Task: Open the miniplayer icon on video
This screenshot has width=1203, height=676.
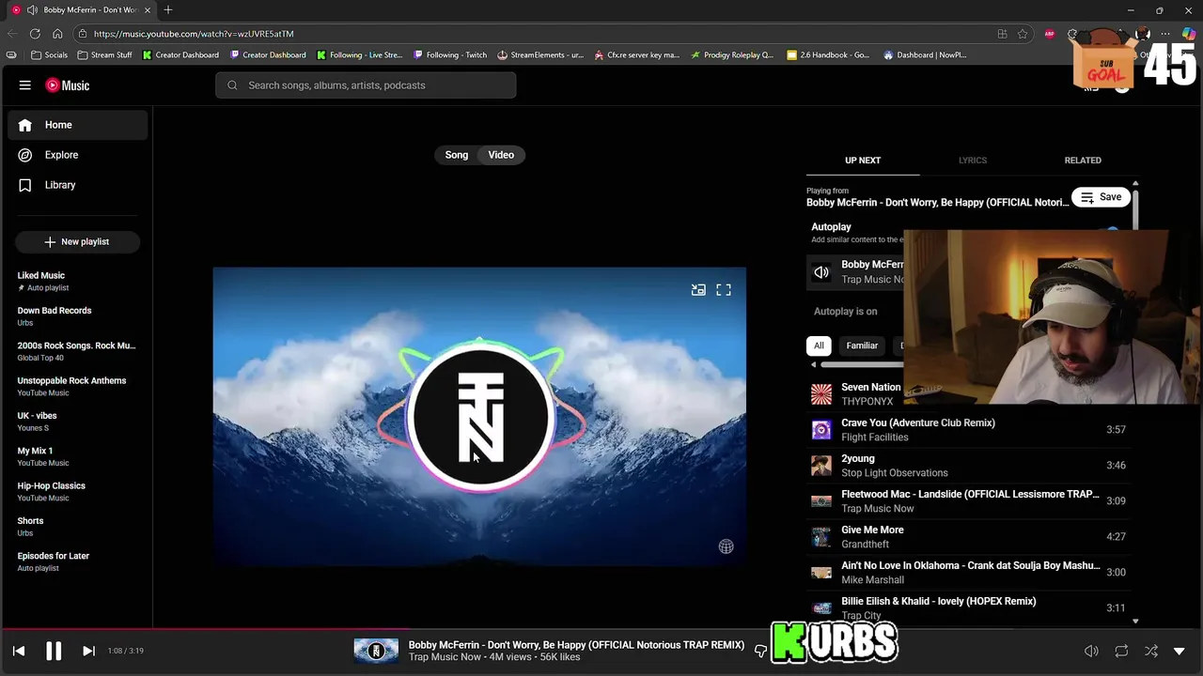Action: (698, 290)
